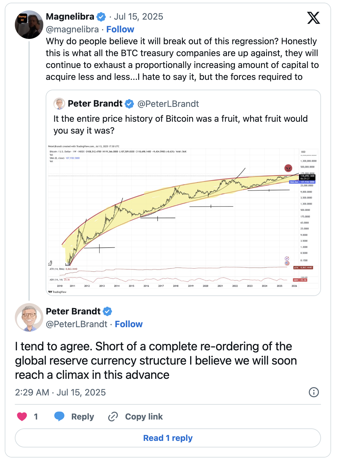The height and width of the screenshot is (459, 337).
Task: Follow the @magnelibra account
Action: pyautogui.click(x=120, y=29)
